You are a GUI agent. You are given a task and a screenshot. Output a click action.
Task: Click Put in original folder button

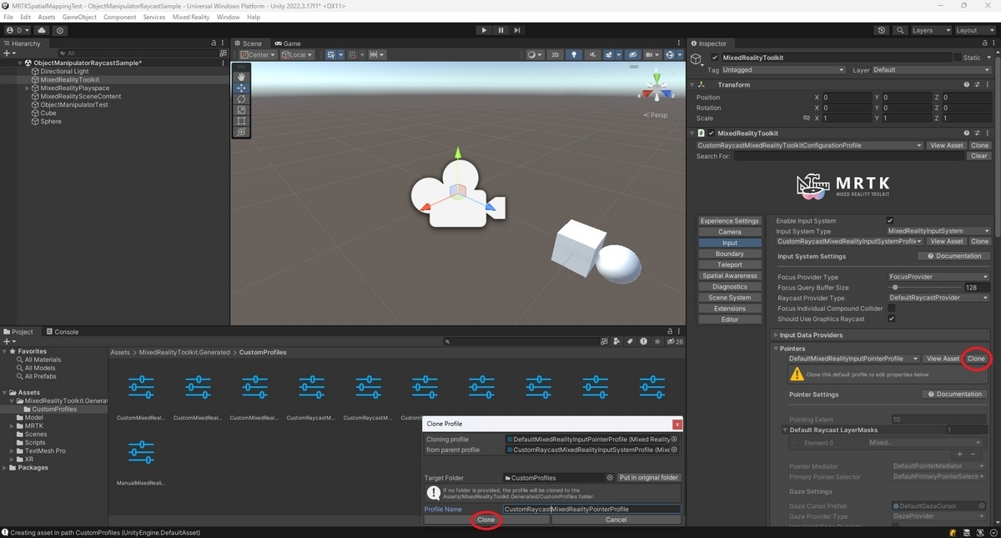click(x=649, y=478)
